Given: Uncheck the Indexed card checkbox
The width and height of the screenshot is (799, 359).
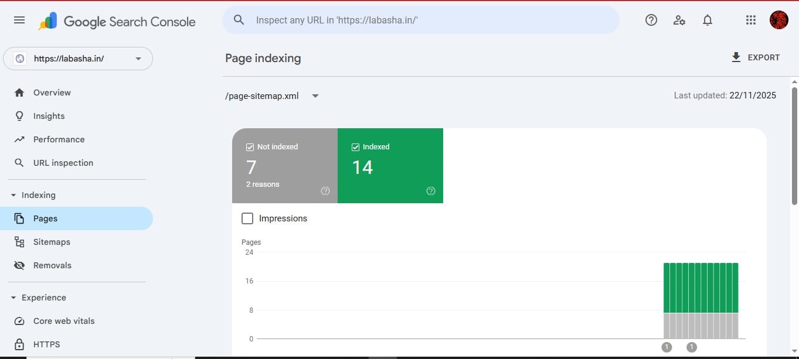Looking at the screenshot, I should pos(355,147).
